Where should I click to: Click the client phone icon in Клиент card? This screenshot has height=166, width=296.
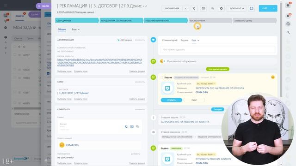(x=126, y=127)
